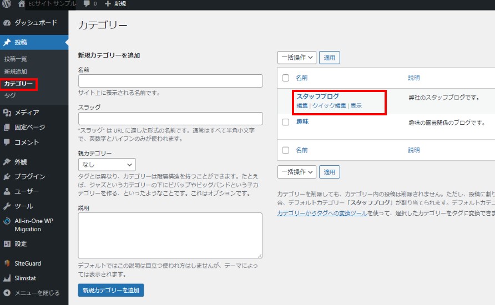Click the WordPress logo icon
495x305 pixels.
[x=6, y=4]
